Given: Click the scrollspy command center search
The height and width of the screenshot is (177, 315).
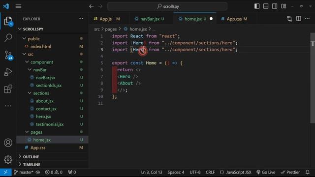Looking at the screenshot, I should 167,6.
